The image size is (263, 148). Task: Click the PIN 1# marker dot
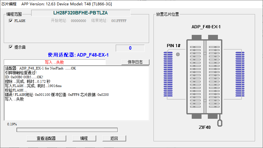(x=178, y=54)
